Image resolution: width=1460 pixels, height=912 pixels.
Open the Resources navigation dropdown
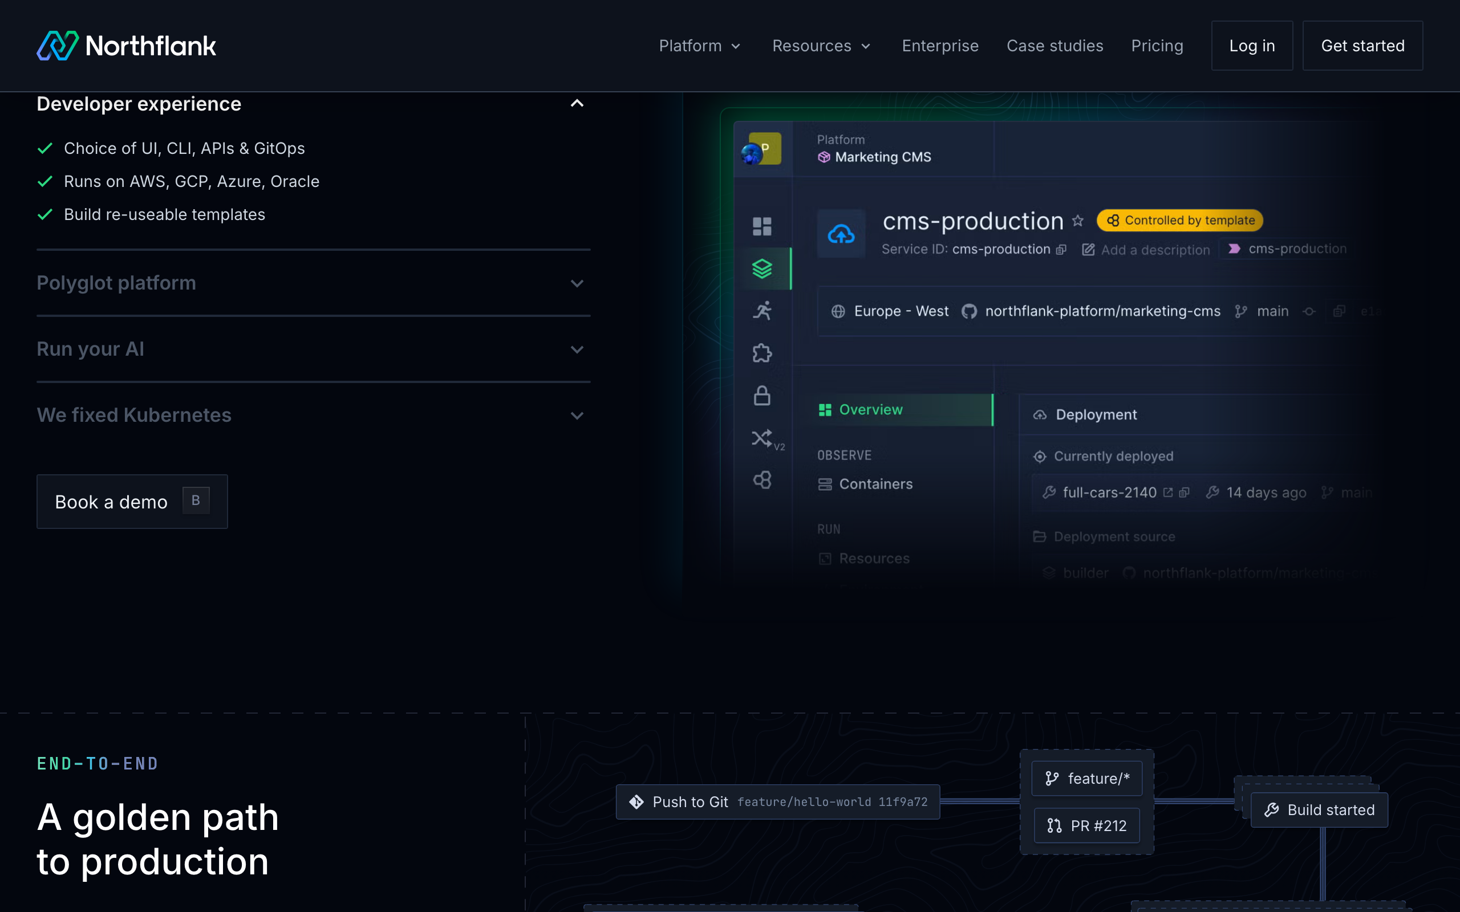coord(821,46)
